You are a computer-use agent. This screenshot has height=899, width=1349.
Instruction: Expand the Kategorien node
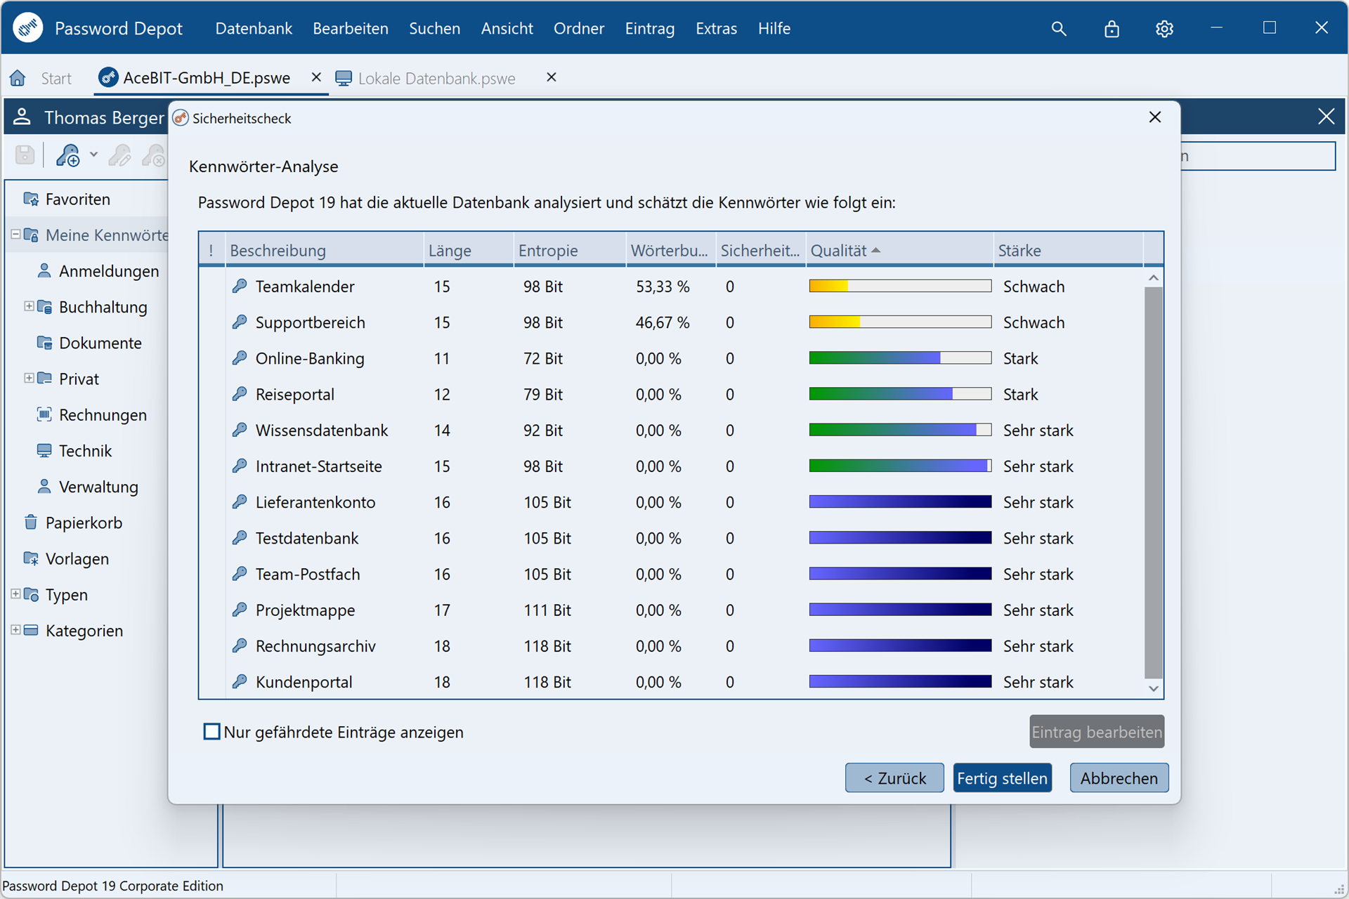click(15, 630)
